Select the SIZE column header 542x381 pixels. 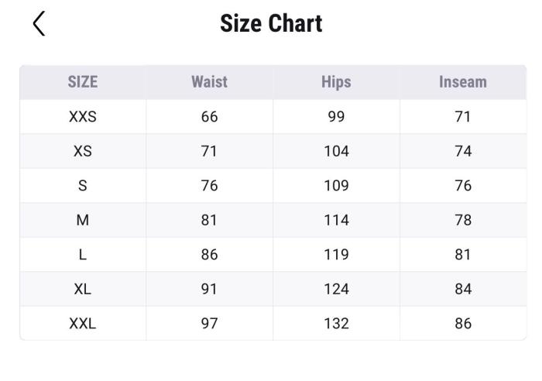click(x=83, y=82)
